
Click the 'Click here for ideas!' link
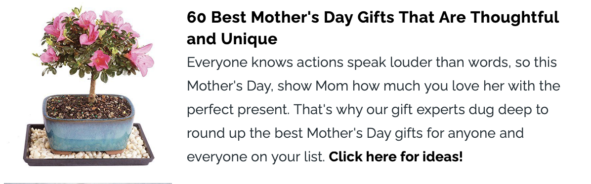395,156
